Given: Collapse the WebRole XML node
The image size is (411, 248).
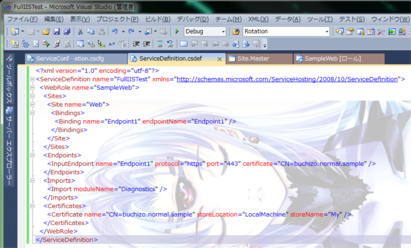Looking at the screenshot, I should coord(32,88).
